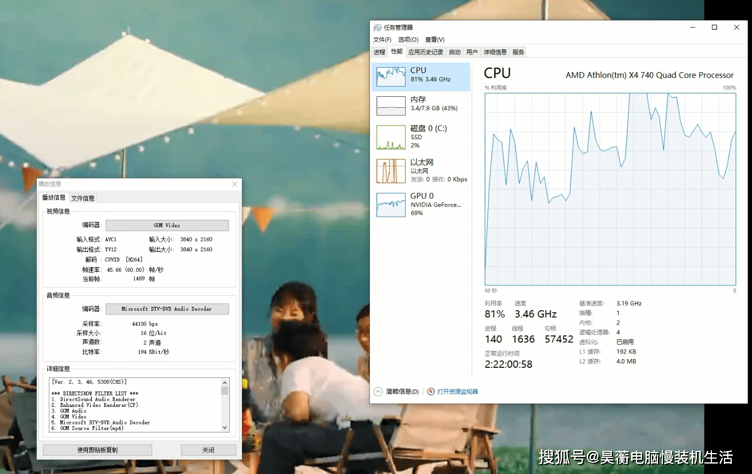The image size is (752, 474).
Task: Click scroll down arrow in 详细信息 list
Action: pos(224,427)
